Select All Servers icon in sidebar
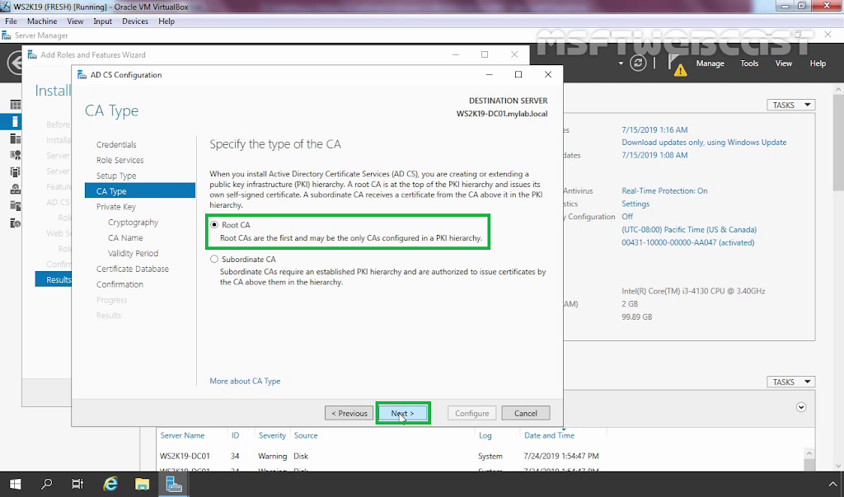Screen dimensions: 844x497 click(15, 139)
